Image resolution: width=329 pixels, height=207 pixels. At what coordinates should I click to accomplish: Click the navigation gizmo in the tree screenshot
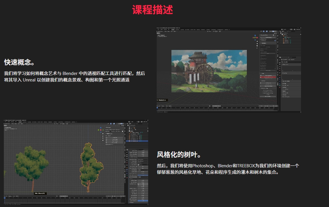[101, 130]
